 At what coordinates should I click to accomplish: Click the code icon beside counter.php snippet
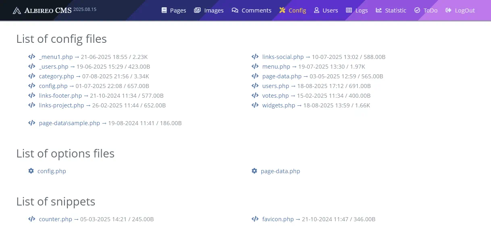pos(31,219)
